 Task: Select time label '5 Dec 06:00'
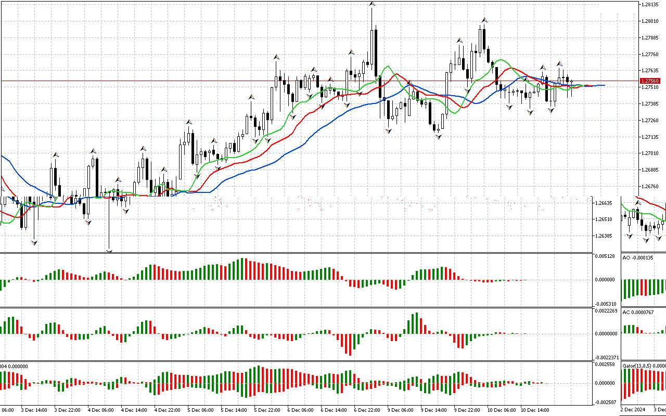[201, 410]
